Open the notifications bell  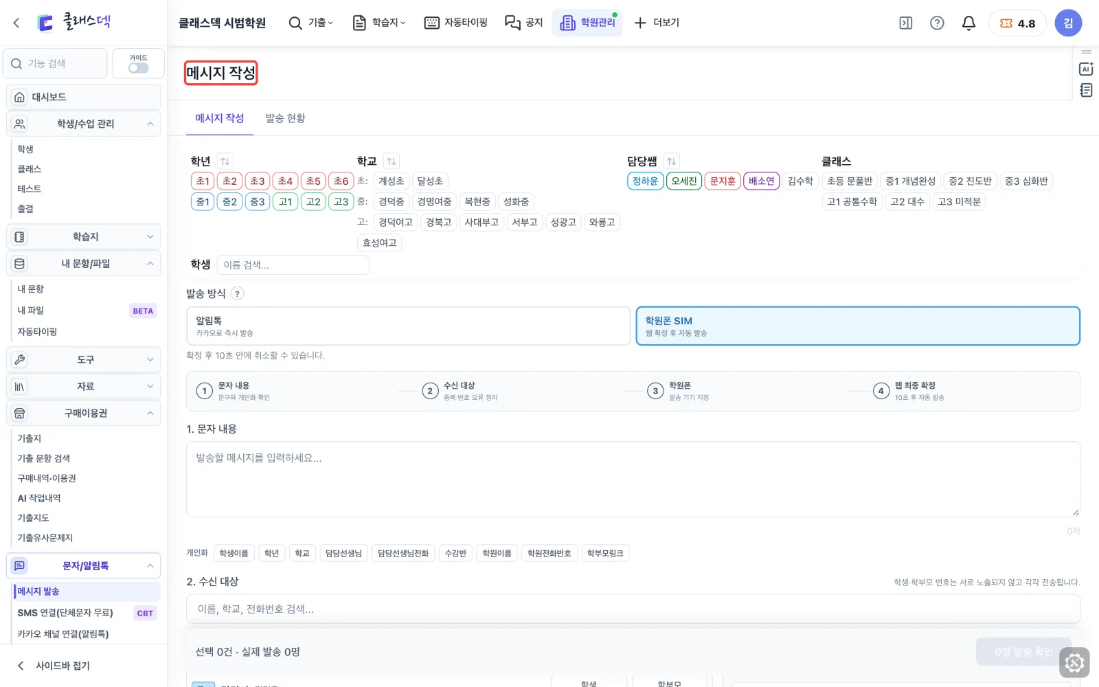coord(968,23)
